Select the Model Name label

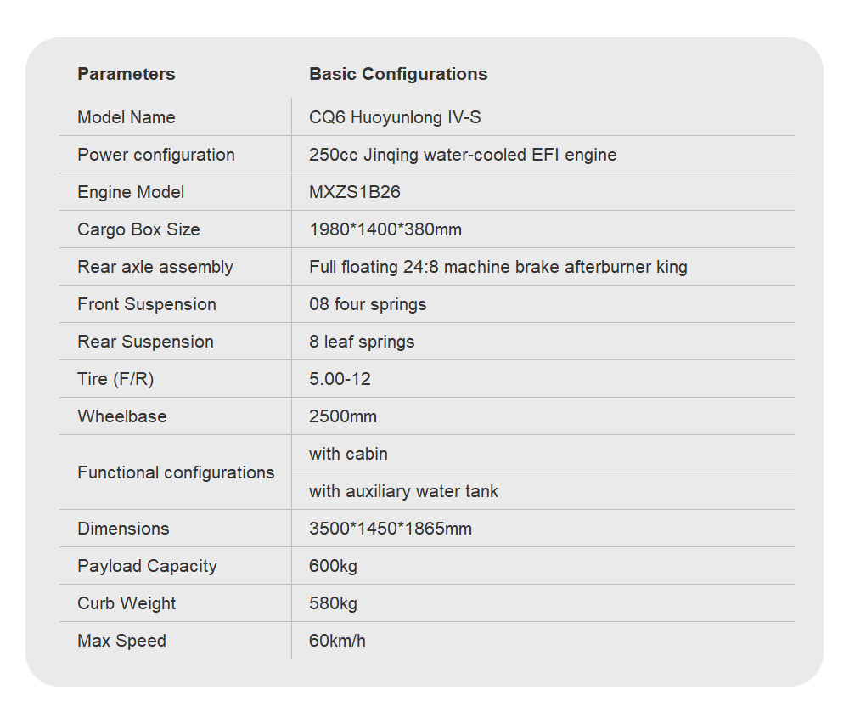(127, 117)
